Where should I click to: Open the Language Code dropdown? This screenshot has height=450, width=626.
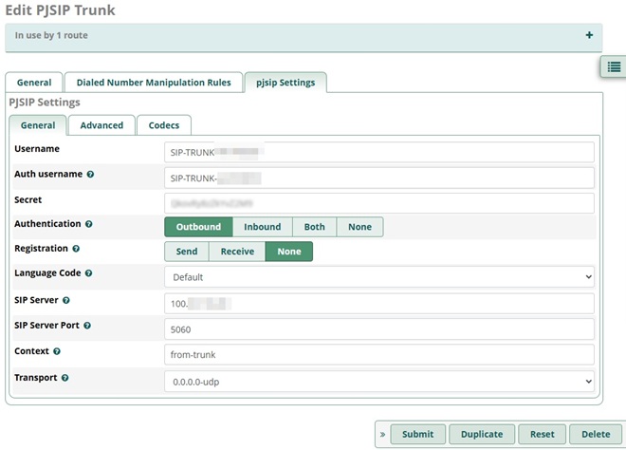click(x=378, y=277)
